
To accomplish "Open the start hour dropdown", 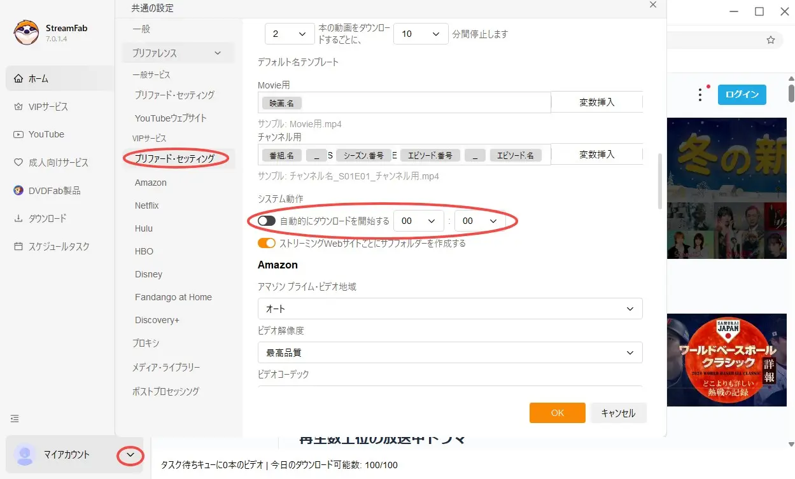I will coord(418,221).
